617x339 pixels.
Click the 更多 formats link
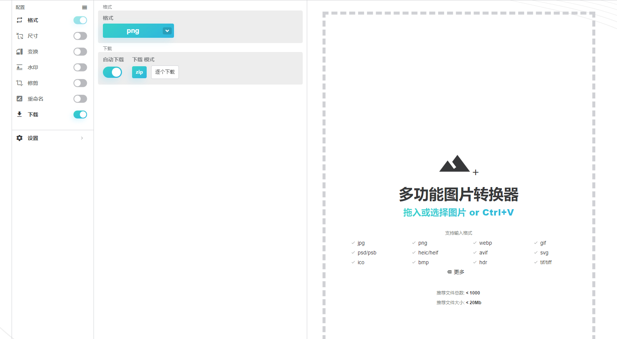pyautogui.click(x=459, y=272)
